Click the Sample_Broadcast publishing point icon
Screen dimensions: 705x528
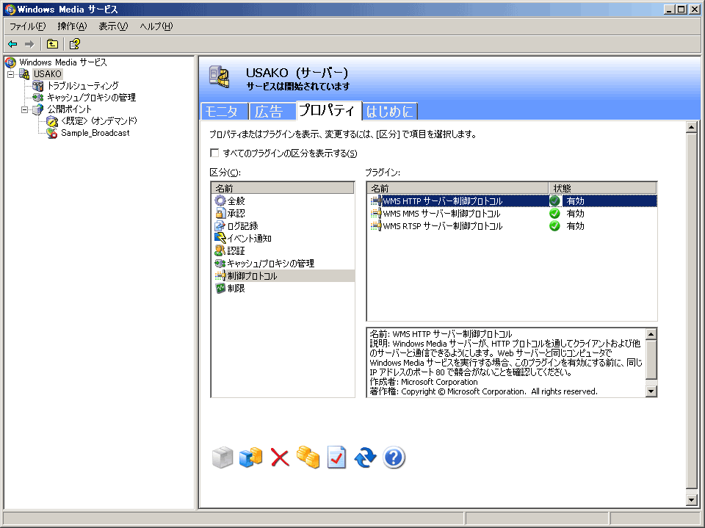(52, 133)
